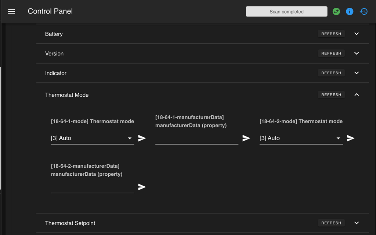Screen dimensions: 376x235
Task: Click REFRESH for Battery
Action: [x=331, y=34]
